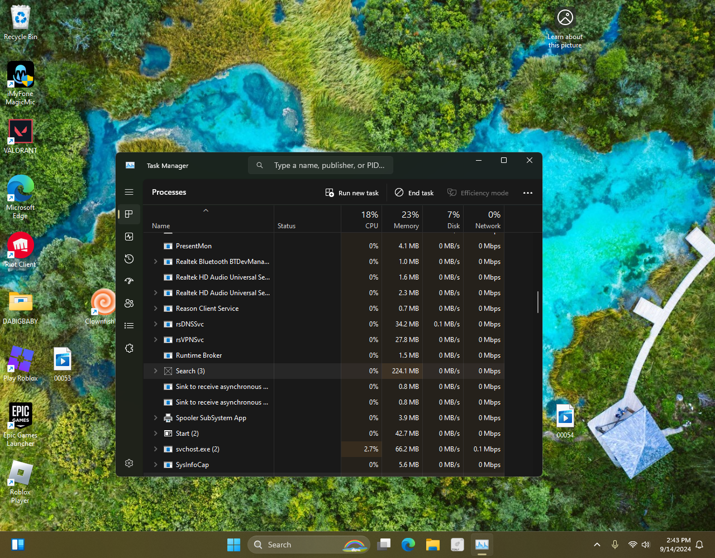This screenshot has height=558, width=715.
Task: Click the Task Manager search box
Action: click(321, 165)
